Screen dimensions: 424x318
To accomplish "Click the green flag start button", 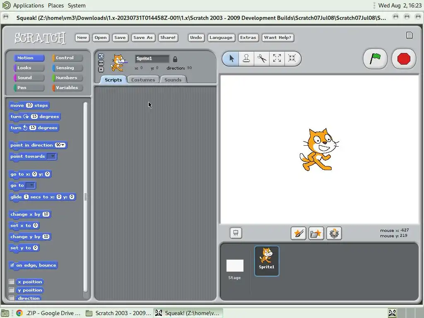I will pyautogui.click(x=375, y=59).
